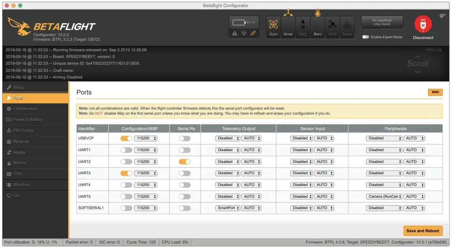Image resolution: width=452 pixels, height=249 pixels.
Task: Open the Setup tab
Action: point(35,87)
